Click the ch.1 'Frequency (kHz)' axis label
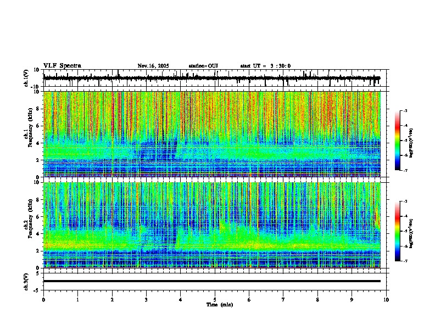The width and height of the screenshot is (435, 336). tap(30, 127)
